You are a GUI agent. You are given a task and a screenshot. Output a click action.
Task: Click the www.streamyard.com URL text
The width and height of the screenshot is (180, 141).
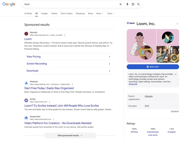point(40,119)
